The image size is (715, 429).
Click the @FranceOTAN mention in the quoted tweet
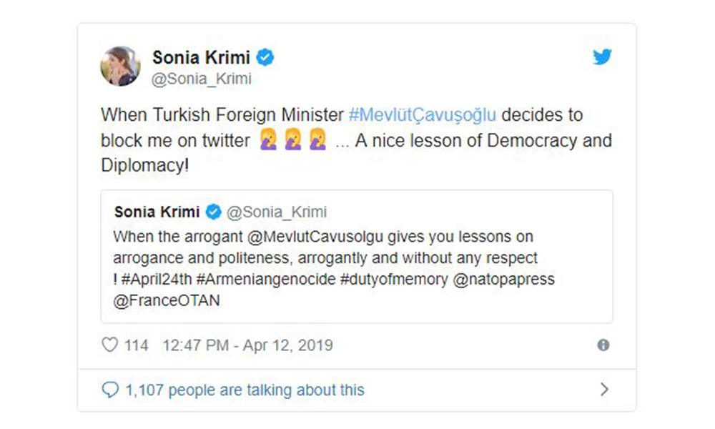(167, 301)
